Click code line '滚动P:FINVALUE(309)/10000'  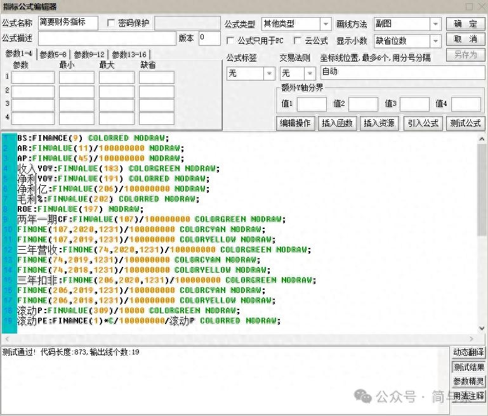coord(129,310)
